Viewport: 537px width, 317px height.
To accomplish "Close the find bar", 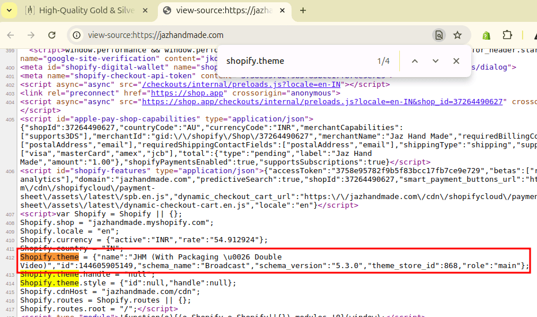I will 456,61.
